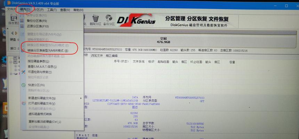Click the 512 Bytes value beside 扇区大小
The width and height of the screenshot is (299, 139).
(197, 127)
